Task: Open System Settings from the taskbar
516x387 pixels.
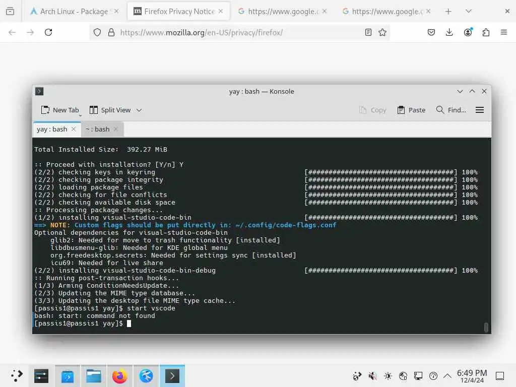Action: pos(41,376)
